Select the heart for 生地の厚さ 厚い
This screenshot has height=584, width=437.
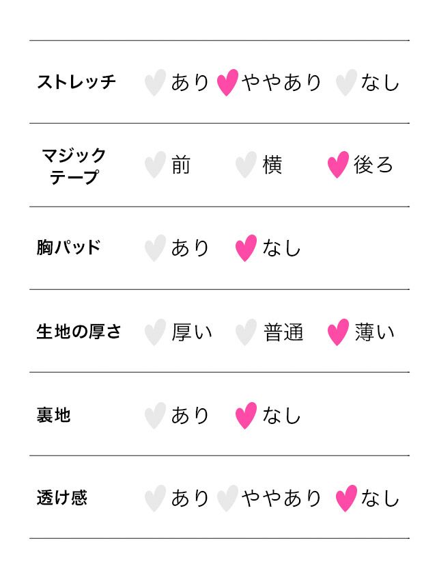coord(155,332)
